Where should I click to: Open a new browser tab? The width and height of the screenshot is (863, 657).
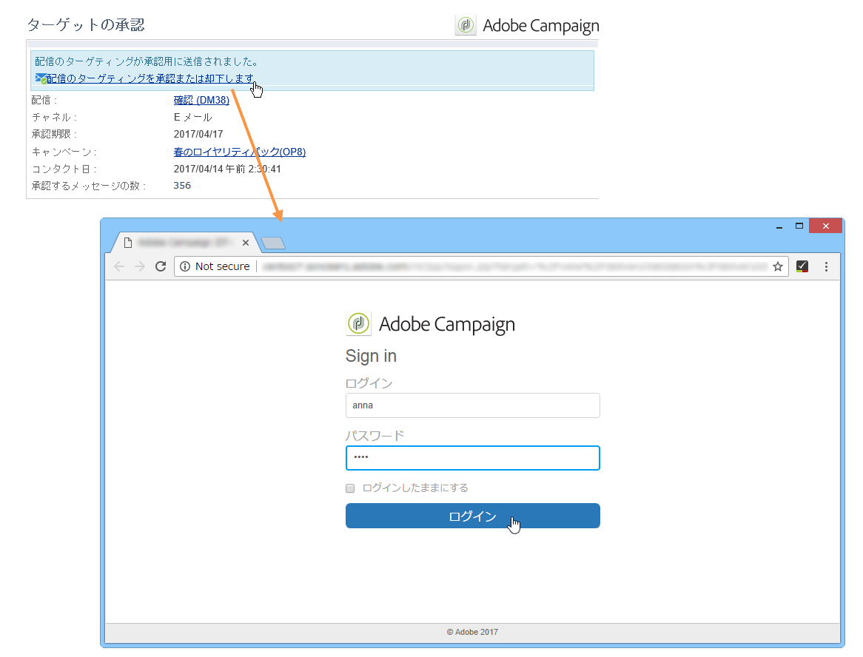(x=273, y=243)
